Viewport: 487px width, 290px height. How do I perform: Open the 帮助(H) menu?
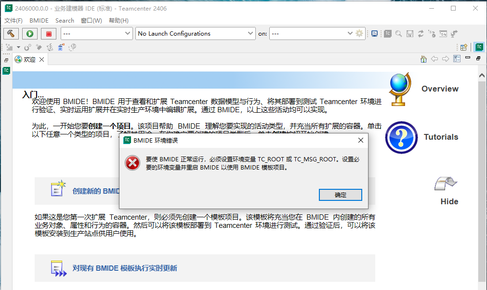(x=118, y=21)
